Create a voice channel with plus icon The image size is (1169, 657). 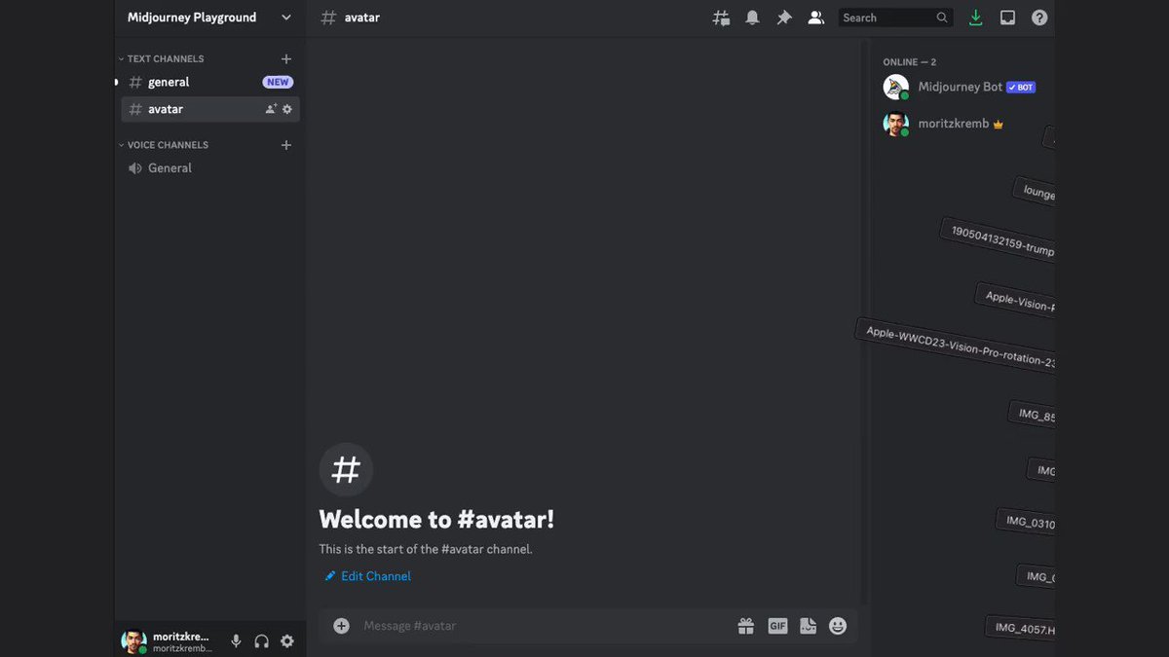coord(286,145)
